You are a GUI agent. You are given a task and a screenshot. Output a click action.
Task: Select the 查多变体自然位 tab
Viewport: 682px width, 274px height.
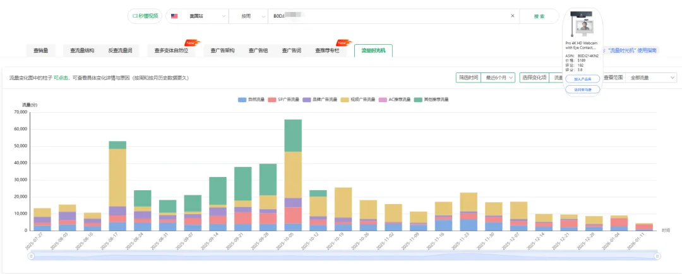coord(171,50)
